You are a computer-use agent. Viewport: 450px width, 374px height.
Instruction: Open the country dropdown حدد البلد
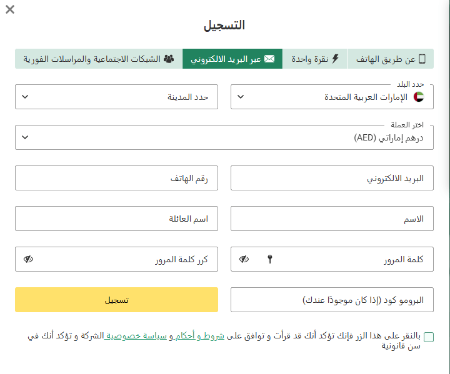point(332,97)
